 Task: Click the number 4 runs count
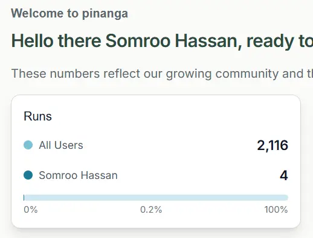(284, 175)
